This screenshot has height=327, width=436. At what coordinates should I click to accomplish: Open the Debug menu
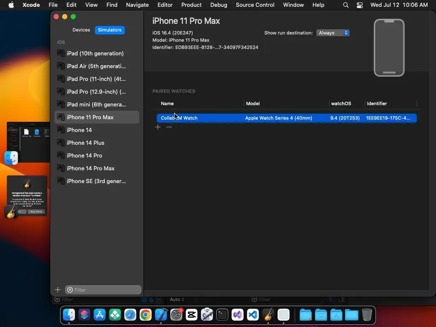click(218, 5)
